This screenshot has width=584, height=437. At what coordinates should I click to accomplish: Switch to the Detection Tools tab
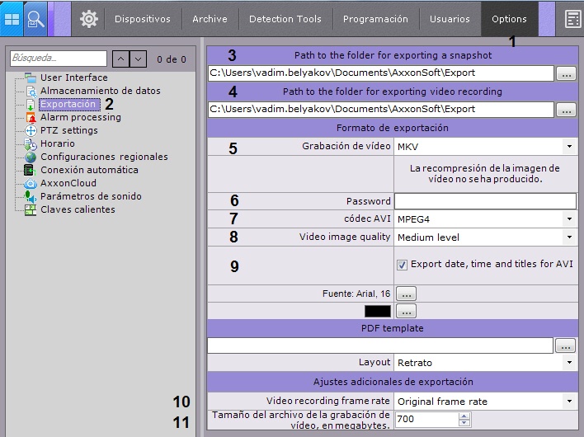pyautogui.click(x=285, y=19)
